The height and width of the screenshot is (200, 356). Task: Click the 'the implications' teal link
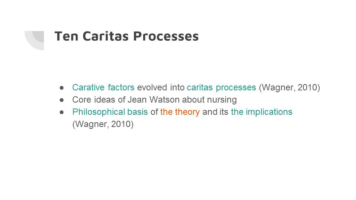click(261, 112)
